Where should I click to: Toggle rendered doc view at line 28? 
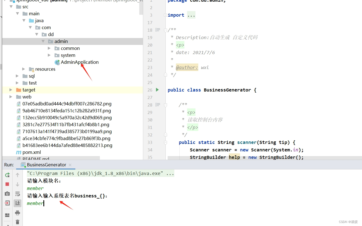[x=158, y=105]
